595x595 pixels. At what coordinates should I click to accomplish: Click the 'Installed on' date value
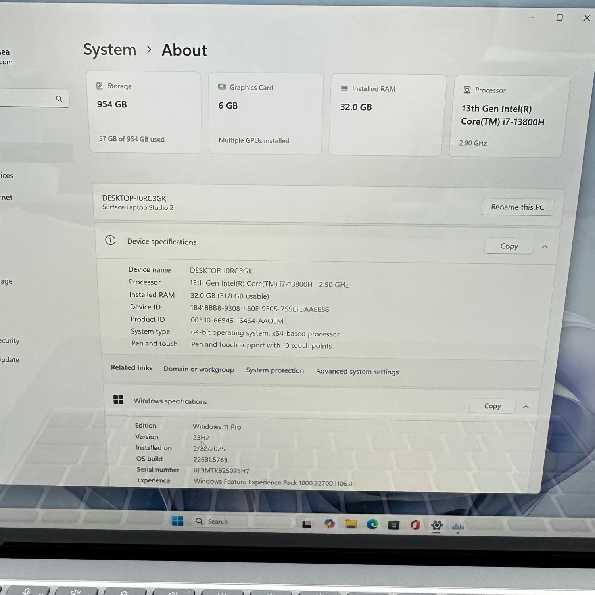[209, 449]
